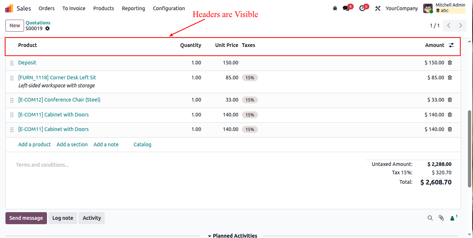Click the Send message button
Viewport: 473px width, 238px height.
(26, 218)
